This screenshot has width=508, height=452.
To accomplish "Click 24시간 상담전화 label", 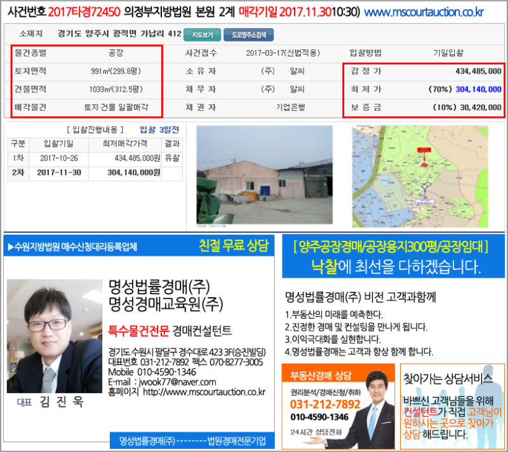I will pos(316,432).
